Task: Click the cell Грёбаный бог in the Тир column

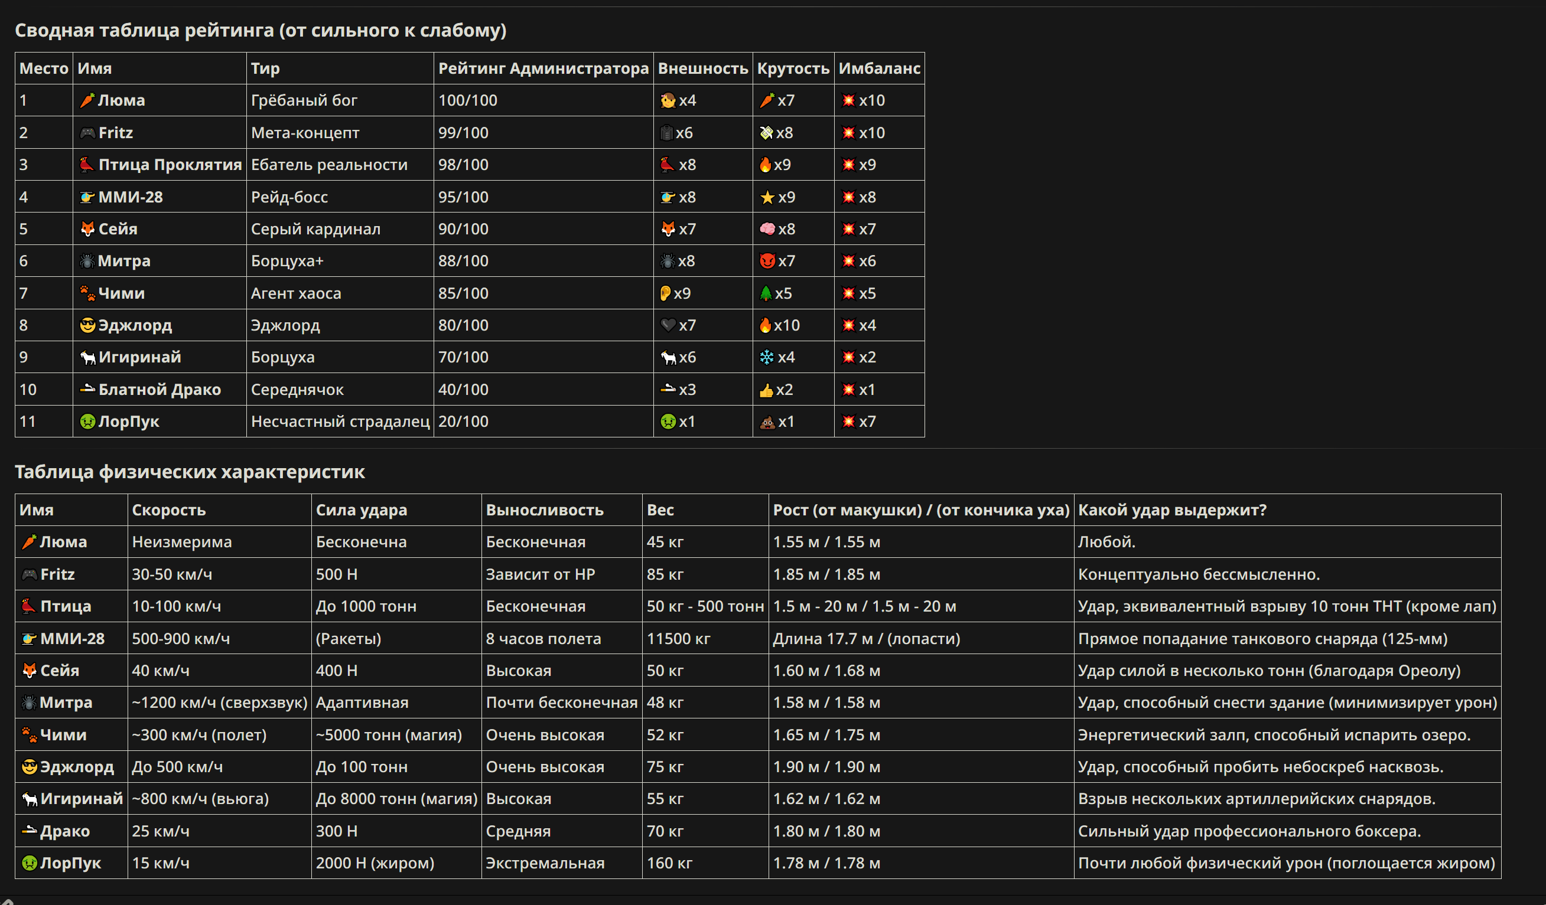Action: [304, 100]
